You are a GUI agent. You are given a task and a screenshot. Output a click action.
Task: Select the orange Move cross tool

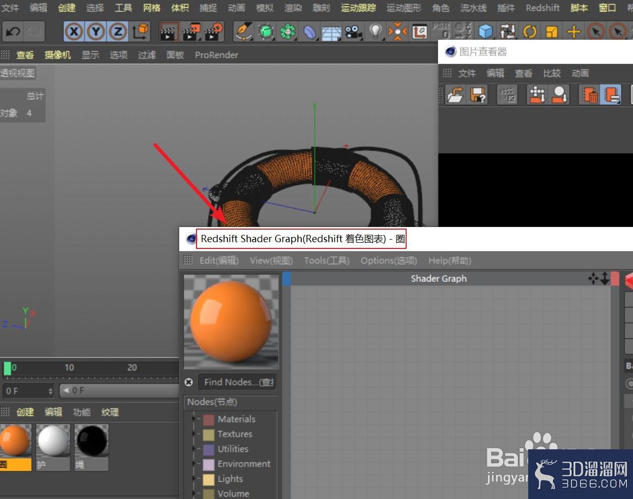574,32
